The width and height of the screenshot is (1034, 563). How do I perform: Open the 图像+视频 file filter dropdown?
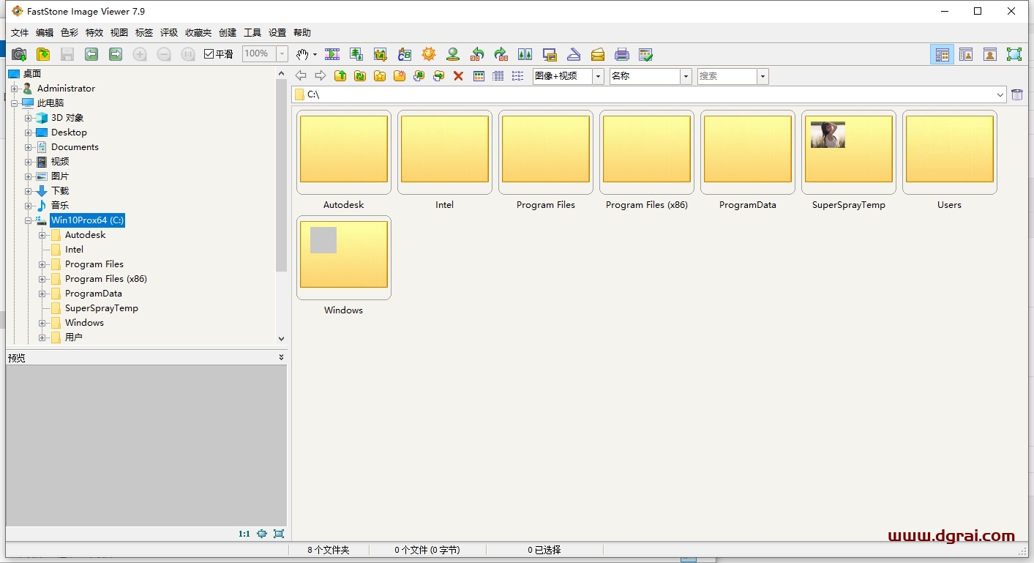[598, 76]
